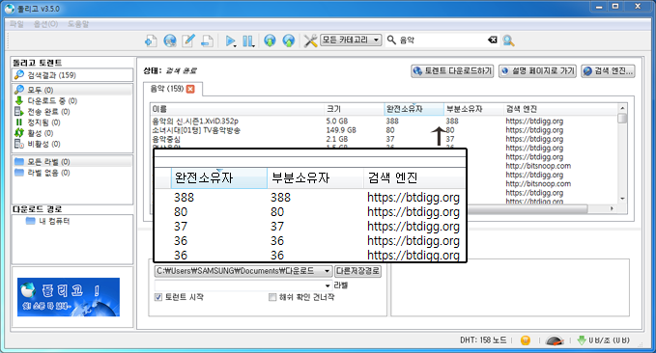This screenshot has width=656, height=353.
Task: Run search with the magnifier globe icon
Action: pos(508,41)
